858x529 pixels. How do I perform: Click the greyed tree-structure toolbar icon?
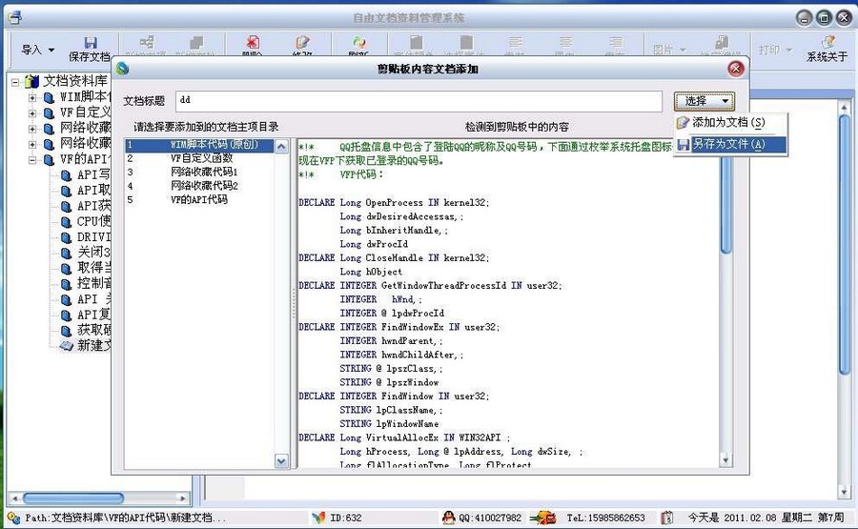(x=146, y=42)
